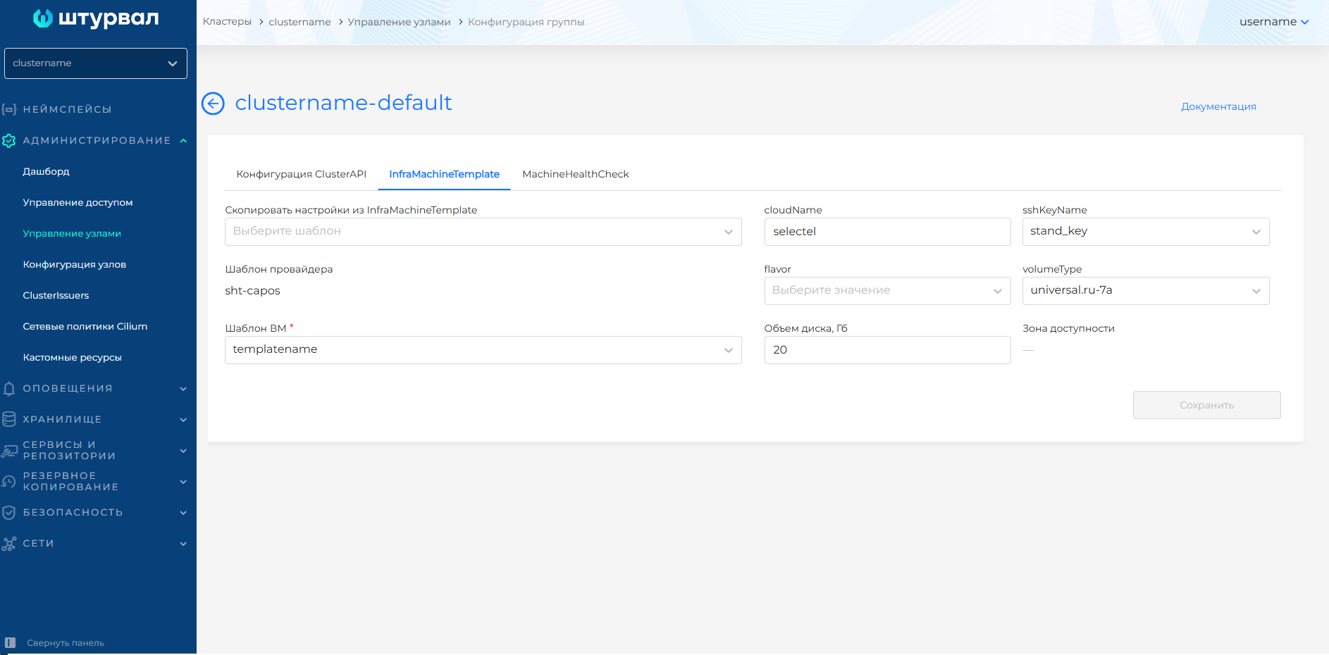
Task: Switch to Конфигурация ClusterAPI tab
Action: [x=301, y=174]
